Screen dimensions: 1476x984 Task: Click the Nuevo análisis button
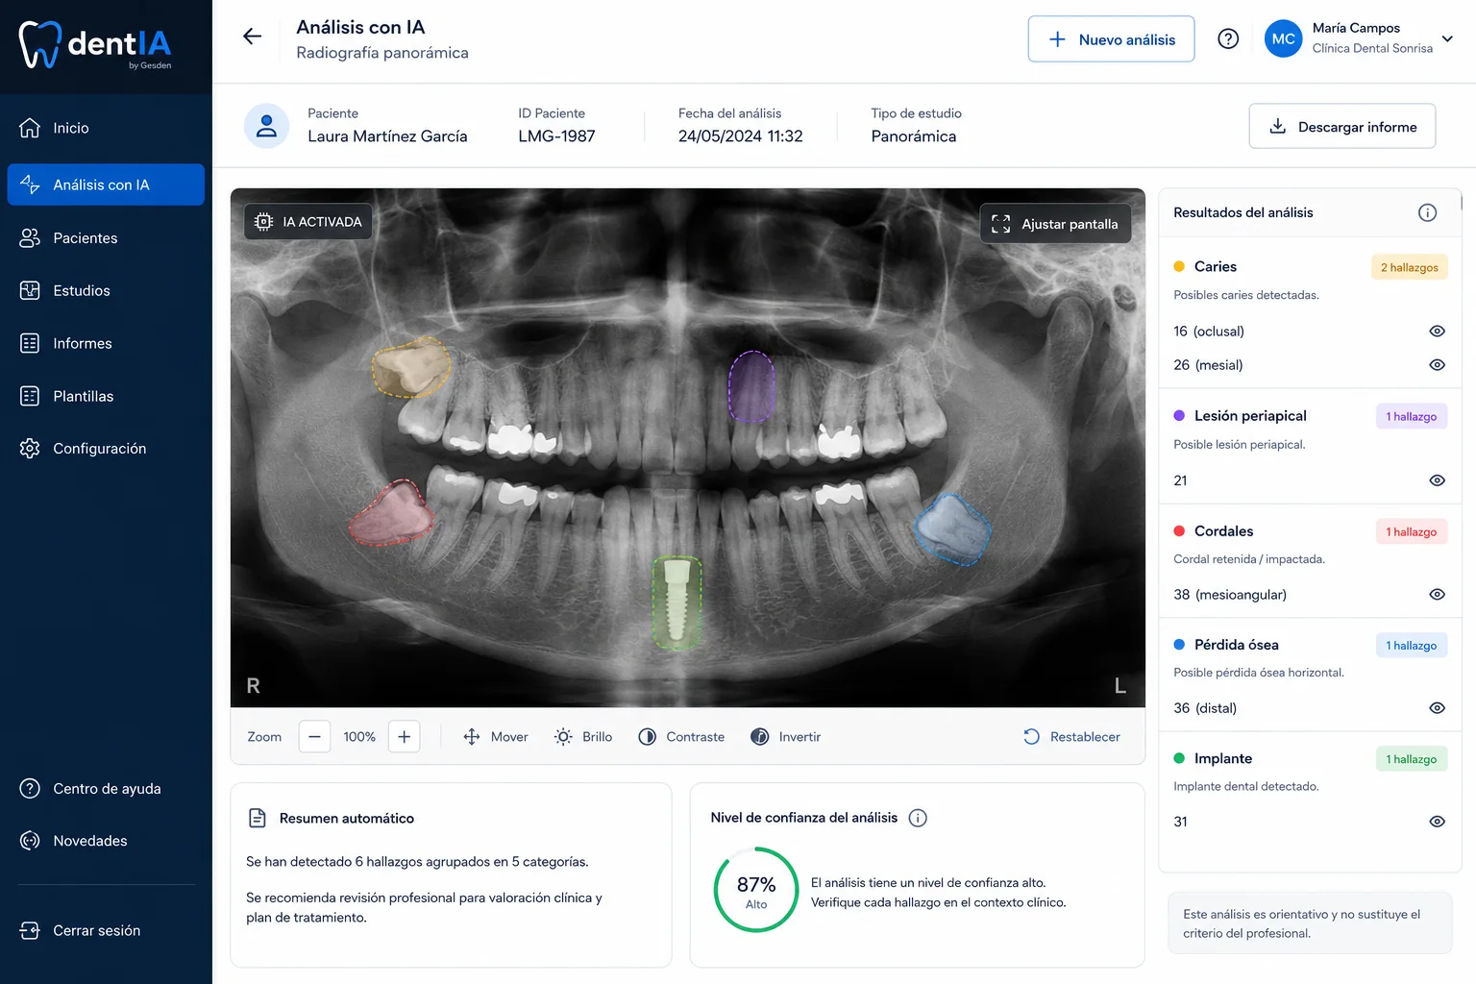1111,39
